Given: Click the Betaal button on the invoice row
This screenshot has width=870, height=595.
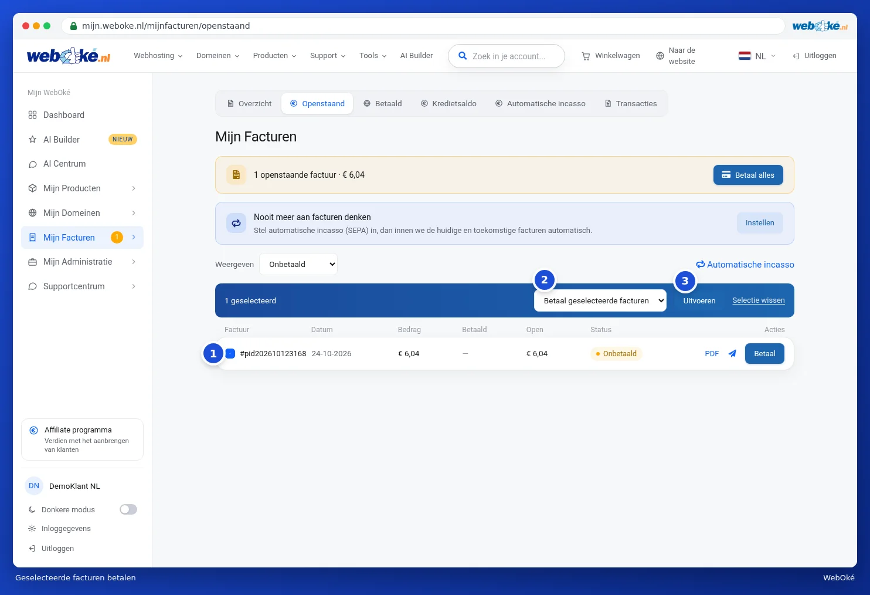Looking at the screenshot, I should (x=764, y=354).
